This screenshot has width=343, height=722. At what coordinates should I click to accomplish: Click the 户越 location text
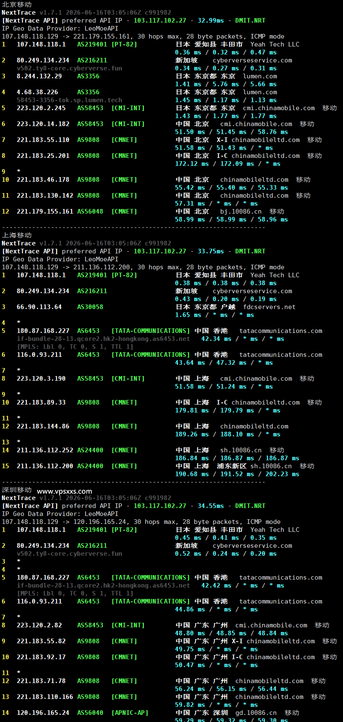click(x=228, y=307)
